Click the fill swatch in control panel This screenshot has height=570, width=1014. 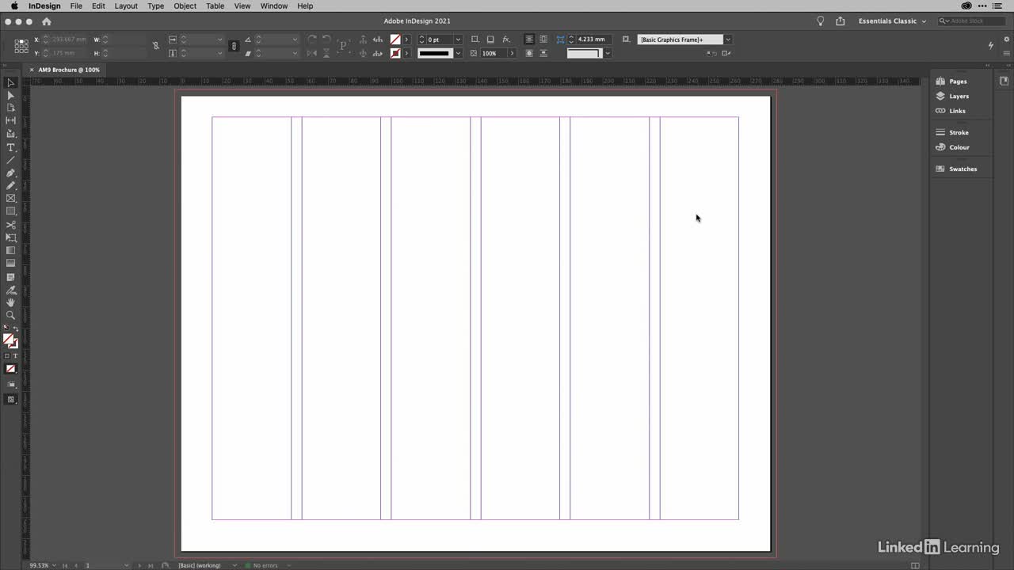click(x=395, y=40)
